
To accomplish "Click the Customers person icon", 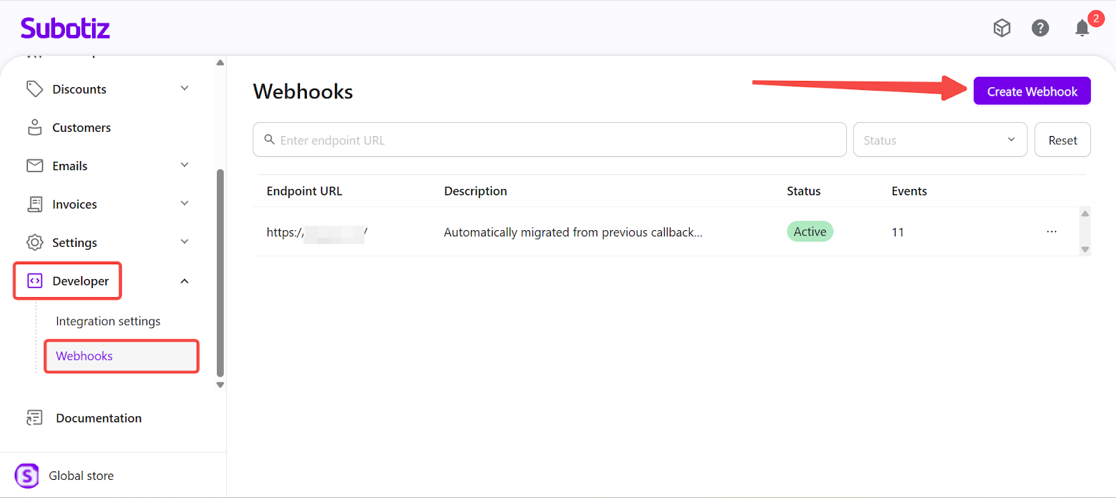I will pyautogui.click(x=35, y=128).
